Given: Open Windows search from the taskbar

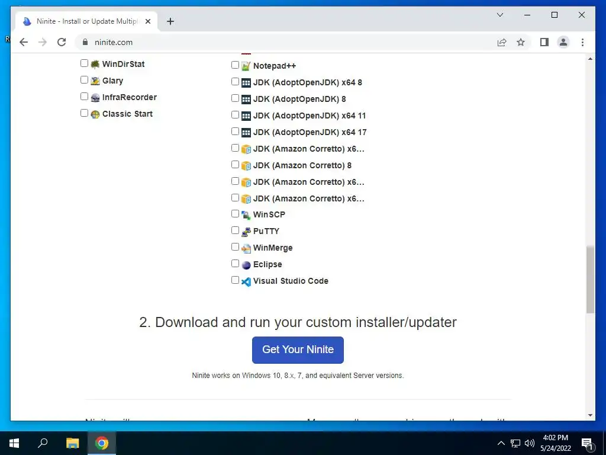Looking at the screenshot, I should 43,443.
